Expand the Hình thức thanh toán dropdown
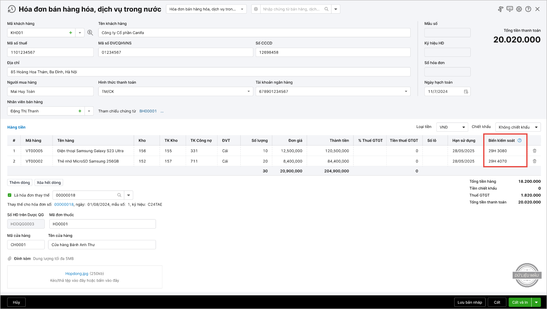The image size is (547, 309). [x=249, y=92]
